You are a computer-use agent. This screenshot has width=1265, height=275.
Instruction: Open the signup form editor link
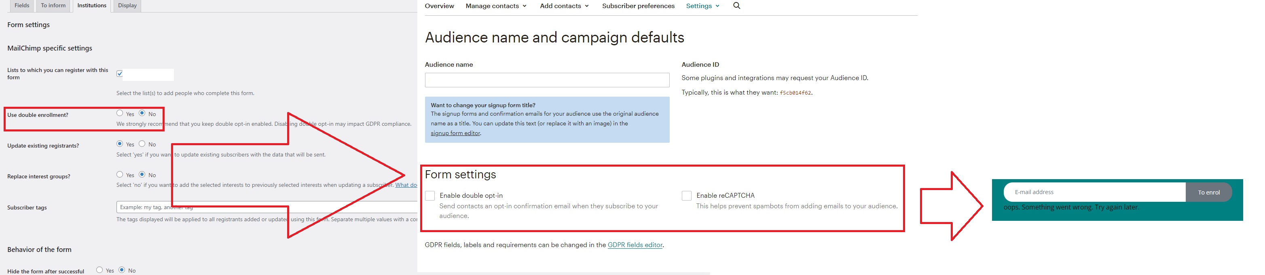455,133
